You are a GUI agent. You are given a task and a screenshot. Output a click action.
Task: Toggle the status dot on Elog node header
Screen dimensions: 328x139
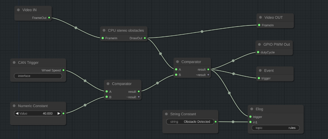coord(252,109)
